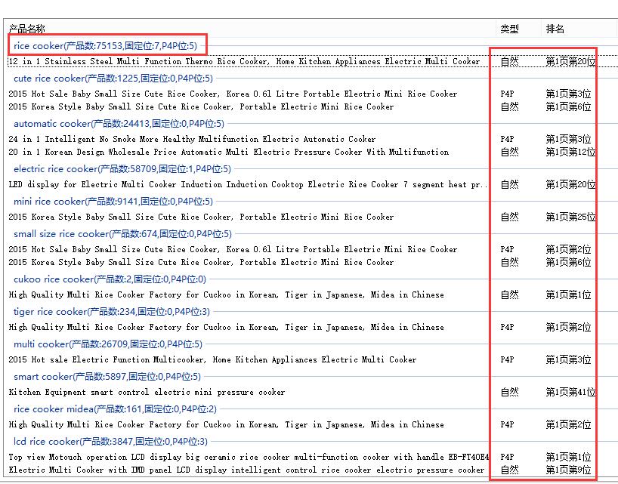
Task: Click the 'mini rice cooker' group header
Action: click(113, 202)
